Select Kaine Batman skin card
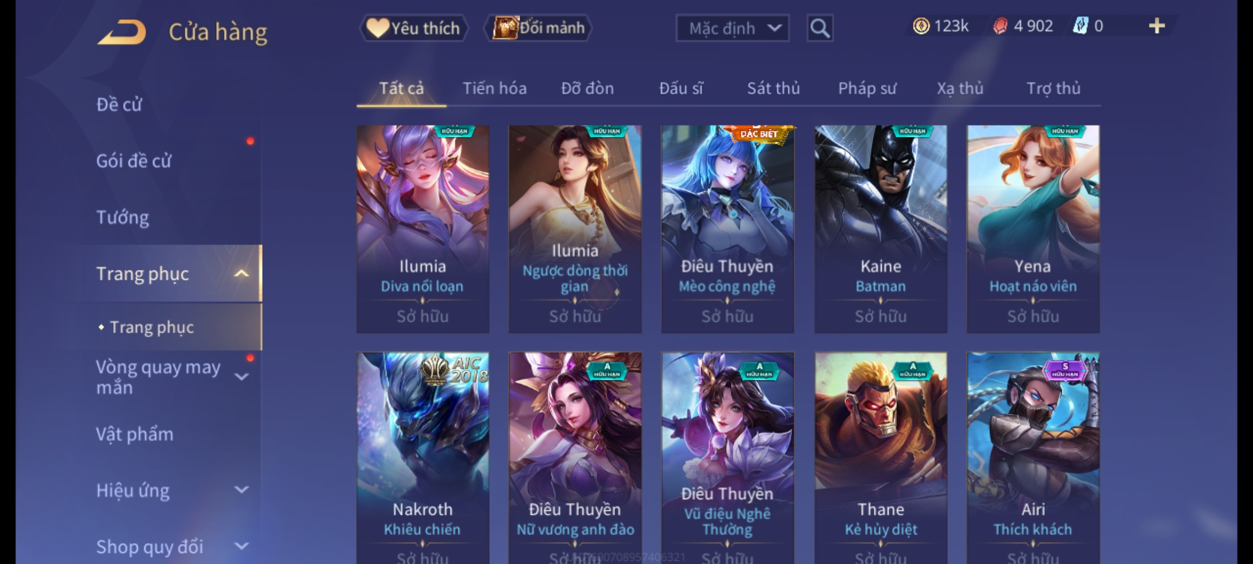 [881, 229]
